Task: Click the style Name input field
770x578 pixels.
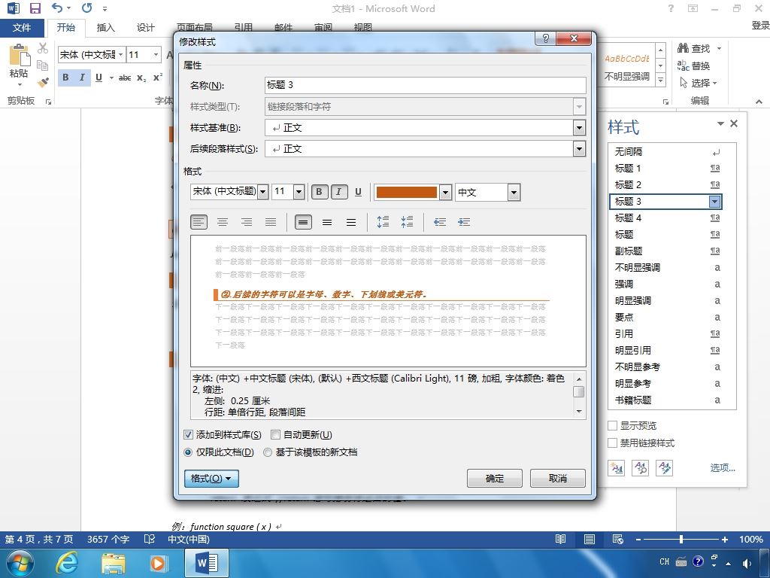Action: [x=426, y=85]
